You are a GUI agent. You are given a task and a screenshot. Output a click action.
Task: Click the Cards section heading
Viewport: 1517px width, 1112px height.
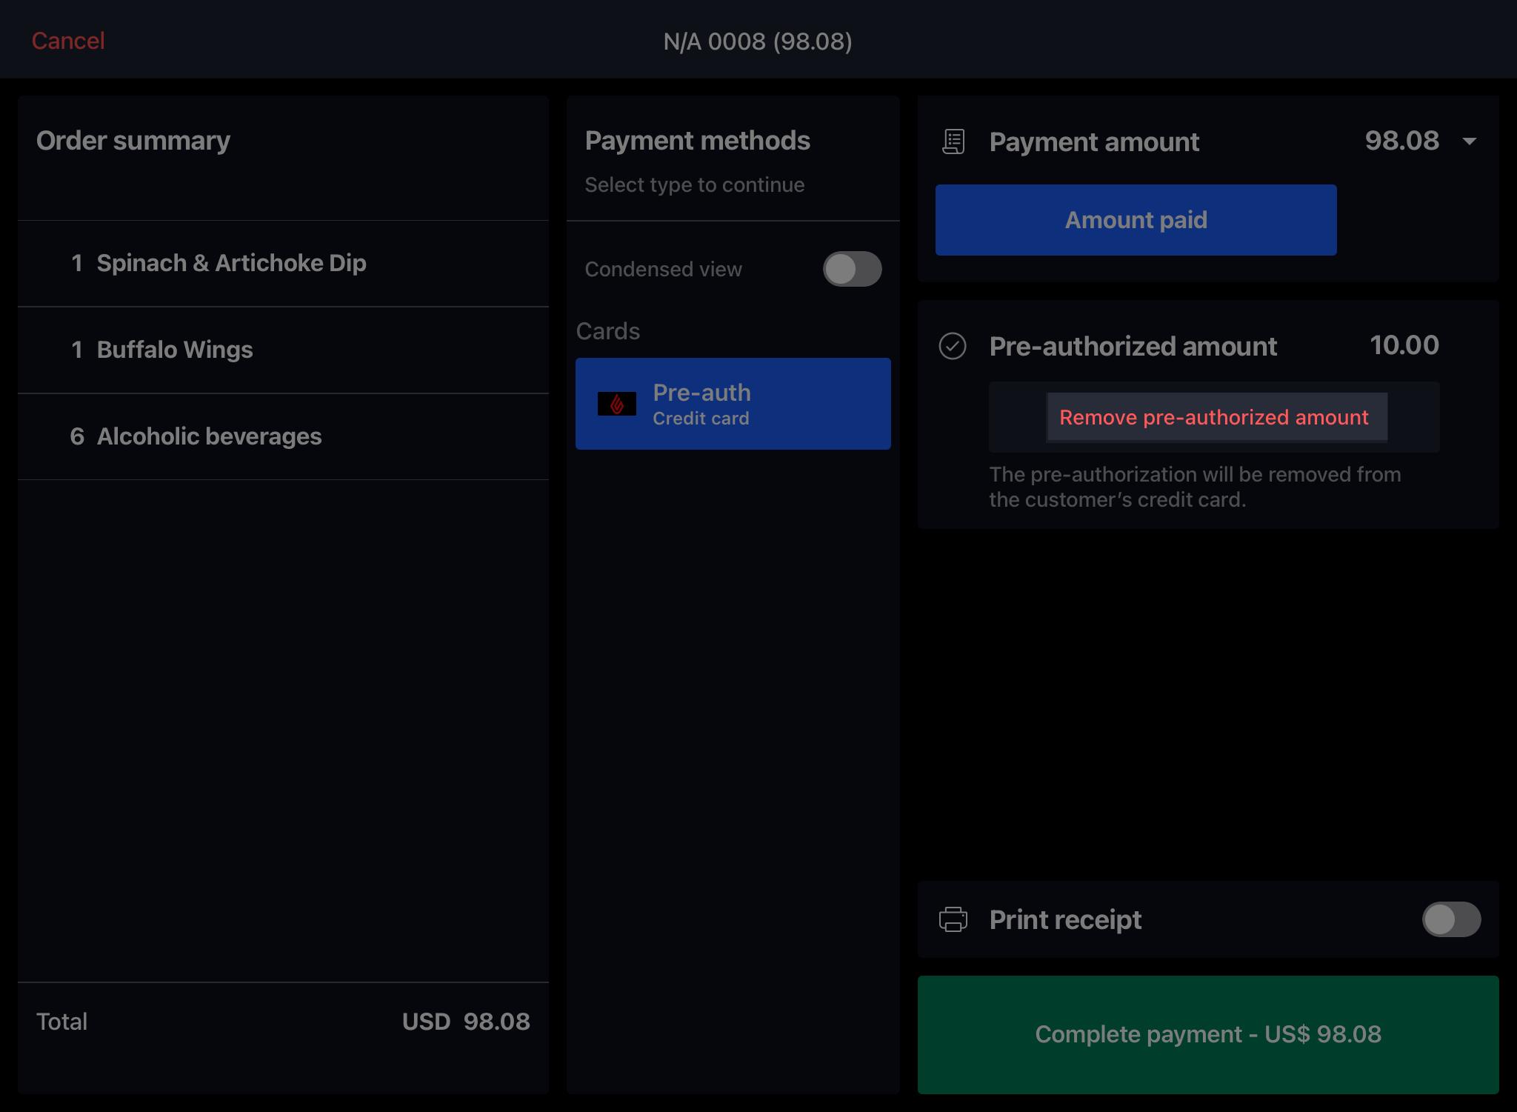coord(608,331)
